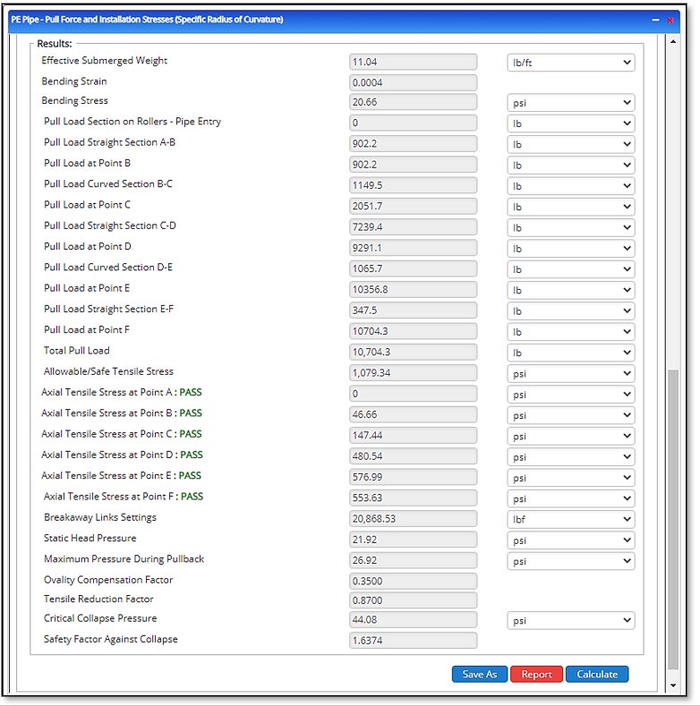Change Breakaway Links Settings unit dropdown

[x=570, y=519]
